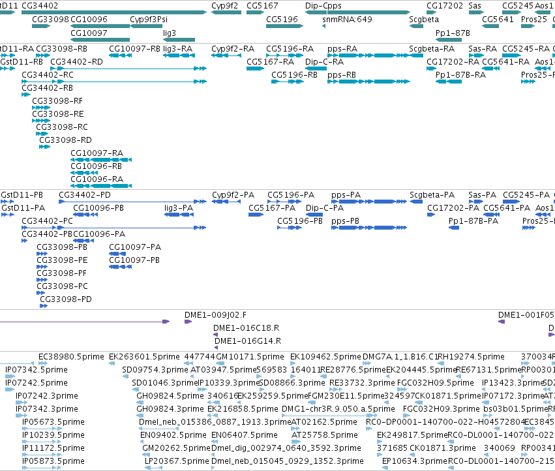Click transcript CG33098-RF glyph
555x471 pixels.
[41, 108]
